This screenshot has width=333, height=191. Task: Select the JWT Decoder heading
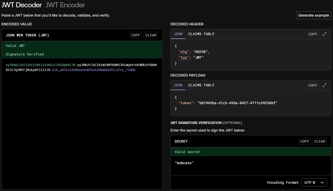pos(22,5)
